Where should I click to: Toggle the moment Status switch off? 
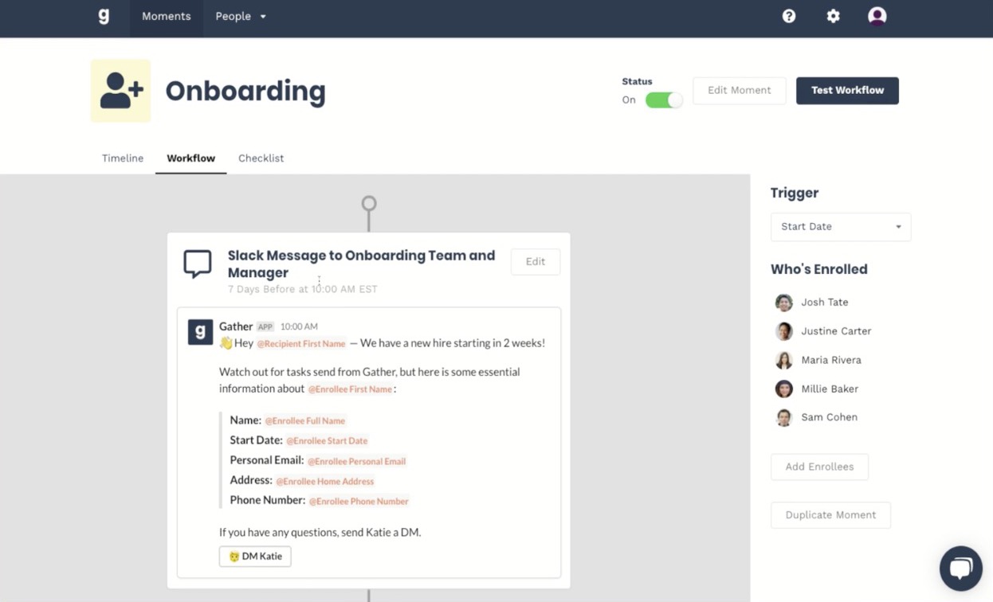click(664, 100)
